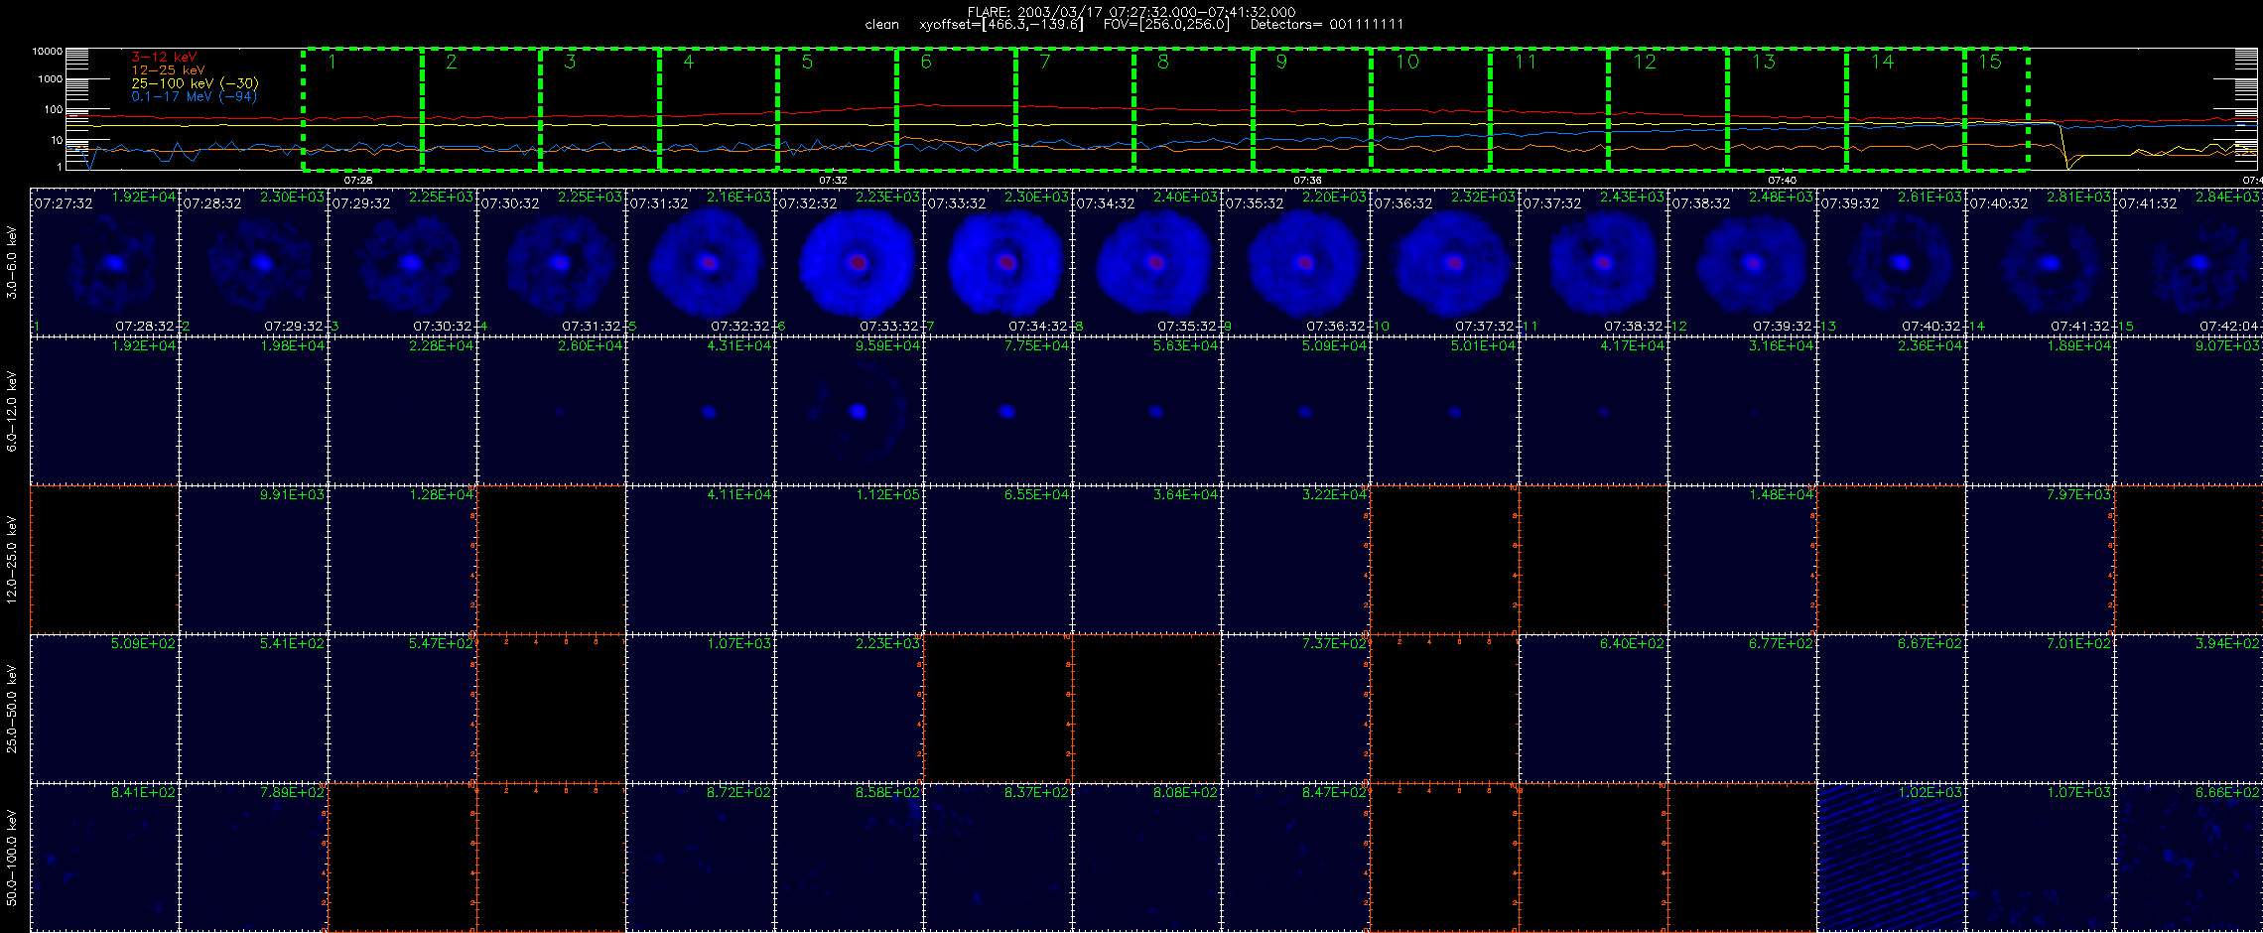Screen dimensions: 2263x933
Task: Select the 6–12 keV image with peak 4.31E+04
Action: (x=701, y=411)
